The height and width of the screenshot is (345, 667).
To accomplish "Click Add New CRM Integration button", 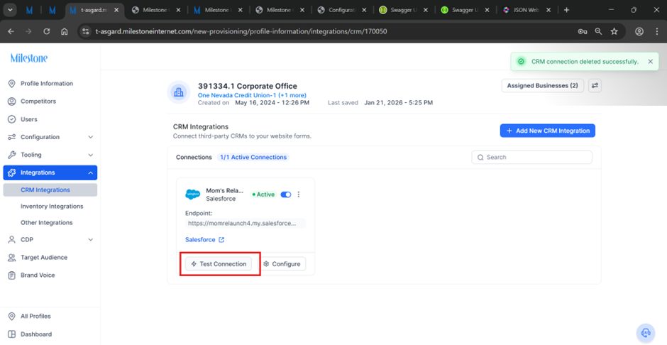I will (548, 131).
